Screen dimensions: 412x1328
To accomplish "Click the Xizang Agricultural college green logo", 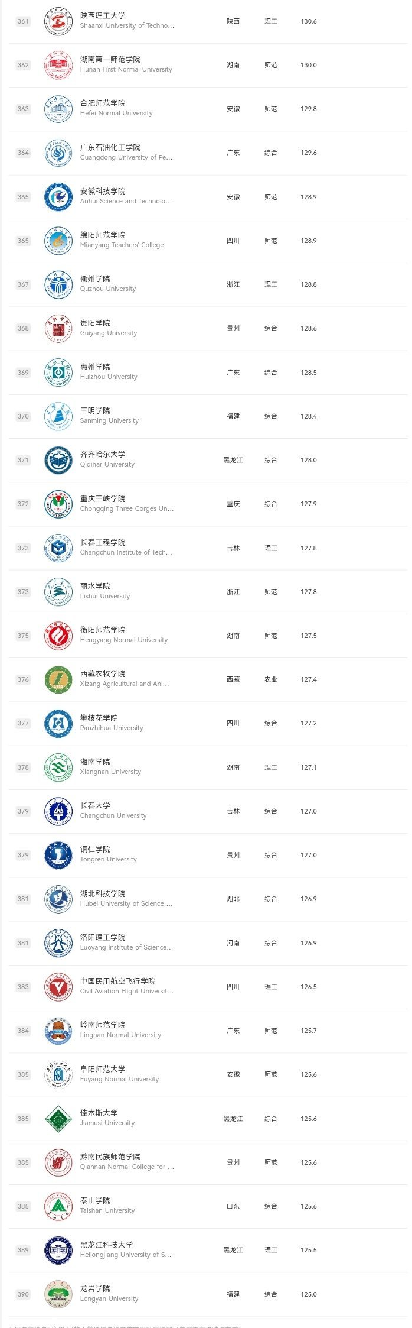I will point(58,680).
